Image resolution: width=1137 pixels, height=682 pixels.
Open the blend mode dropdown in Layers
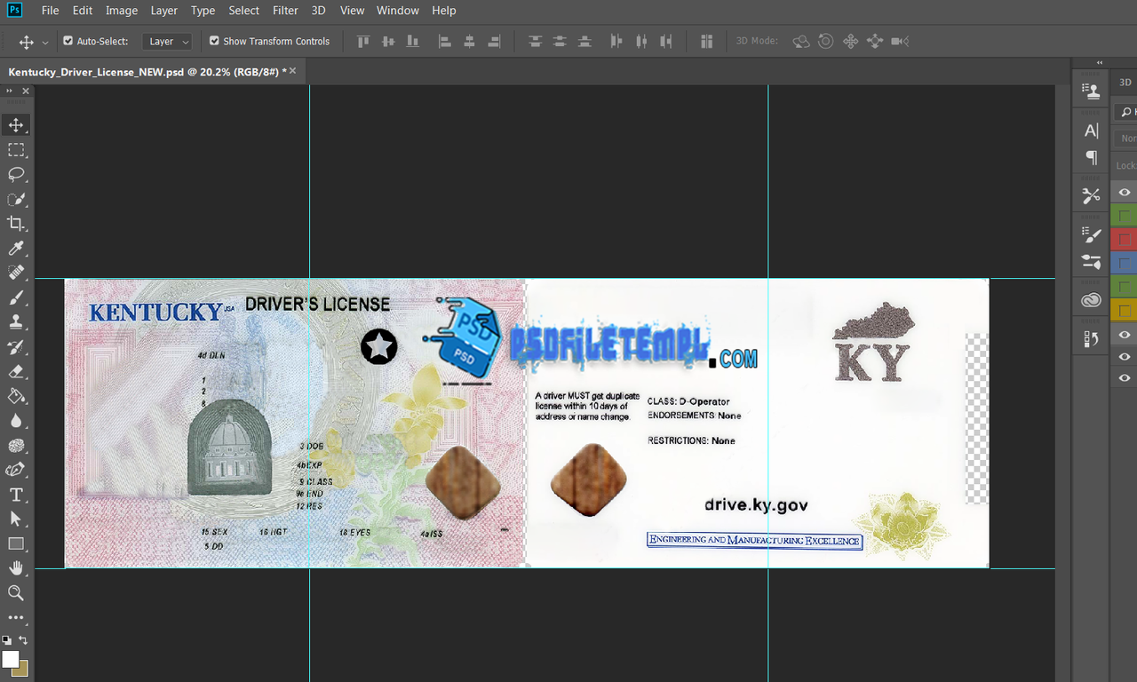[x=1126, y=139]
